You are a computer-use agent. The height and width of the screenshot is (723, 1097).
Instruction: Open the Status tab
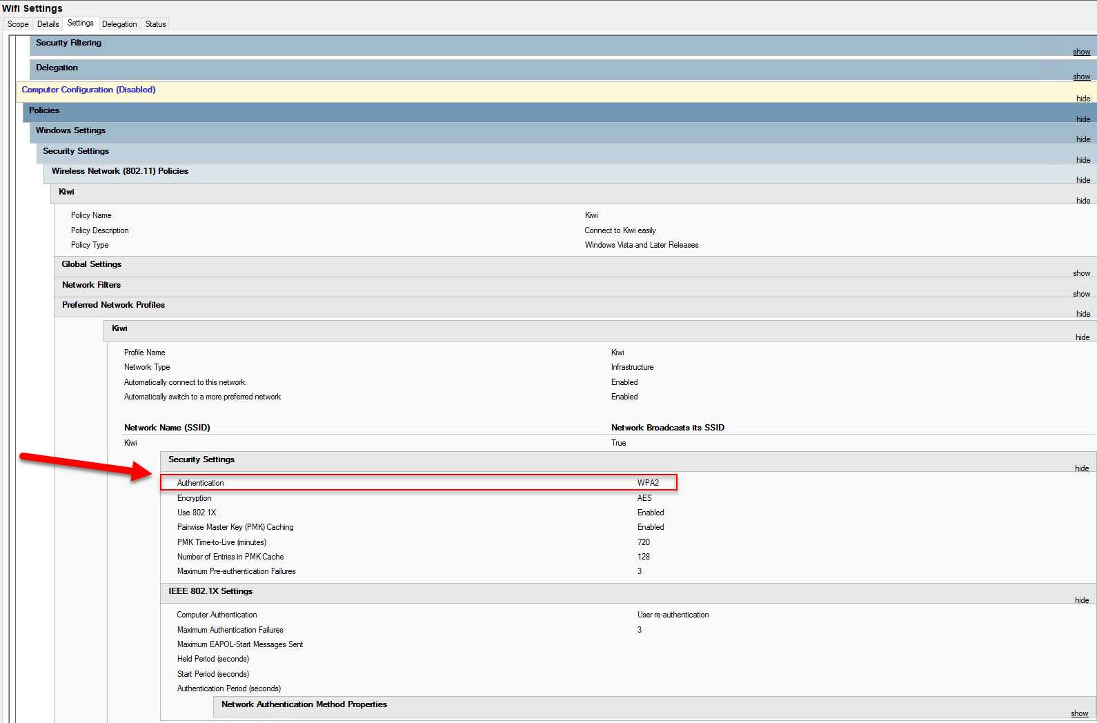tap(155, 24)
